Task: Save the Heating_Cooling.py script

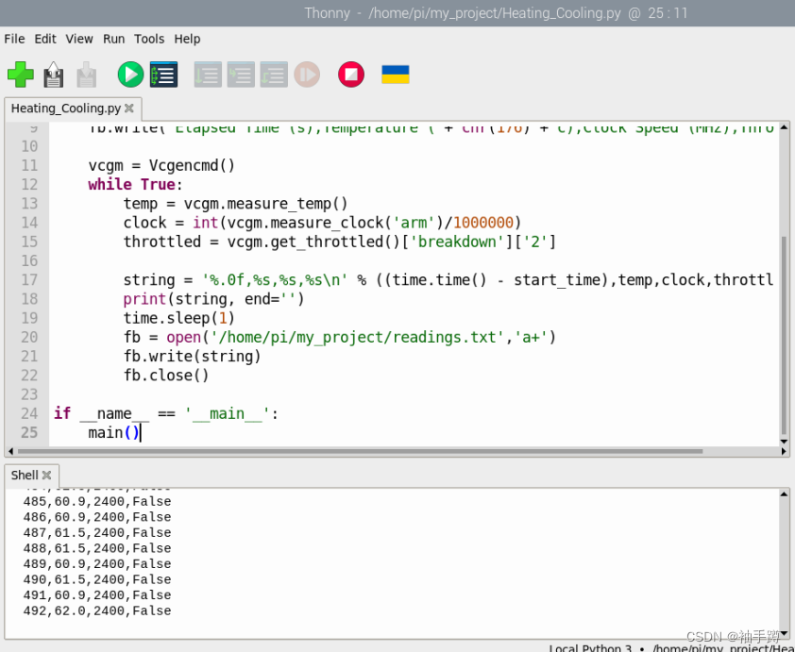Action: click(x=86, y=75)
